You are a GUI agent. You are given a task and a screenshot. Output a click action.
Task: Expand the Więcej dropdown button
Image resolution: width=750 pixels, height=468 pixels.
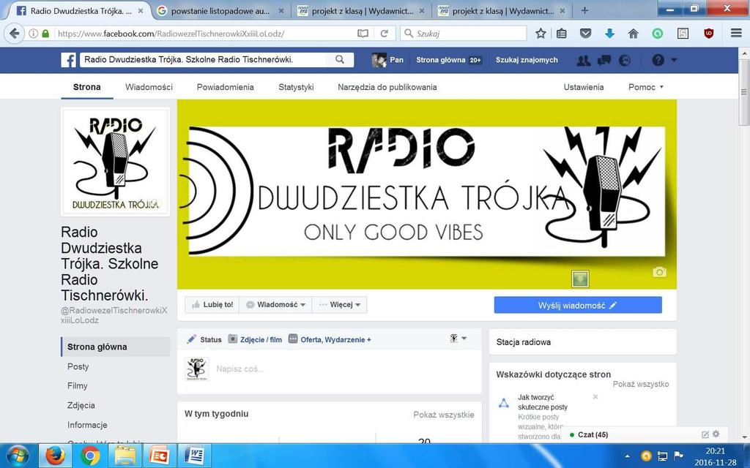(x=340, y=305)
